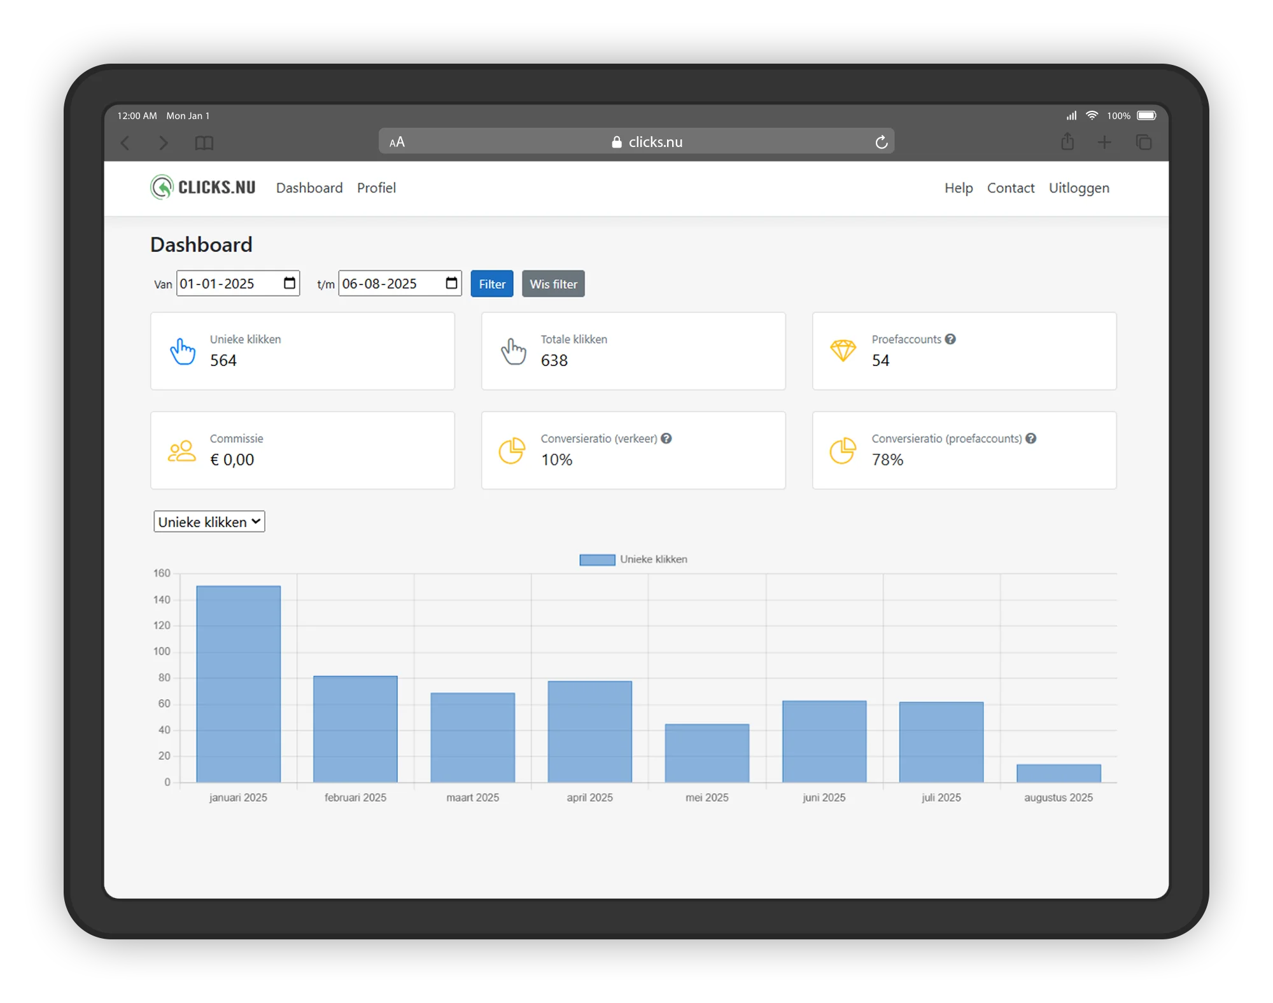Open the AA reader text size menu
The width and height of the screenshot is (1273, 1003).
(x=397, y=142)
